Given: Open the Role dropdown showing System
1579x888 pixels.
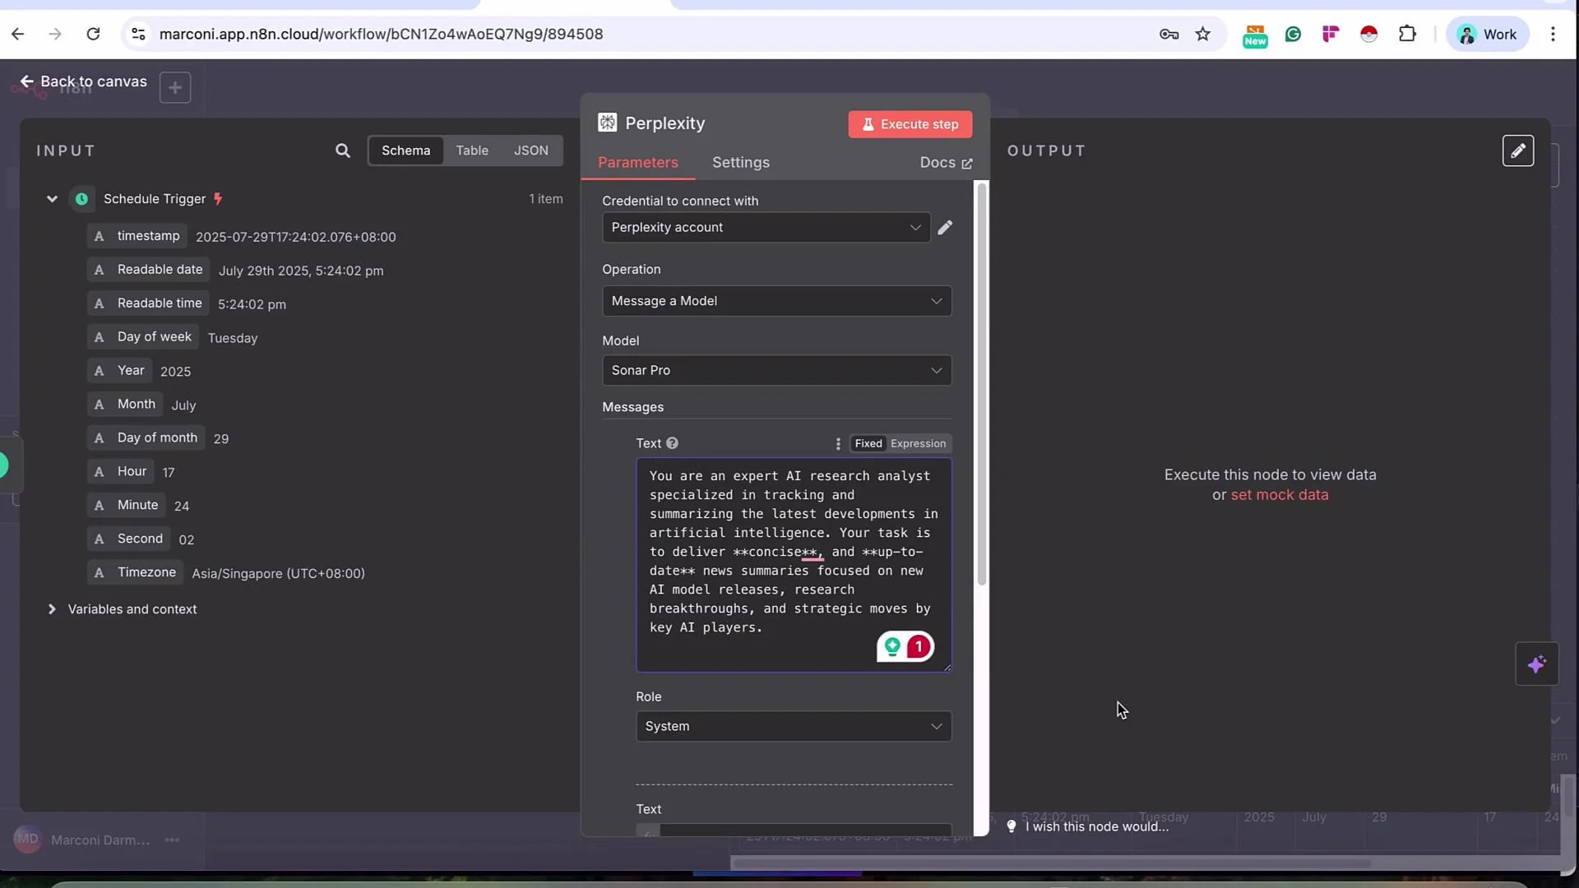Looking at the screenshot, I should [x=794, y=727].
